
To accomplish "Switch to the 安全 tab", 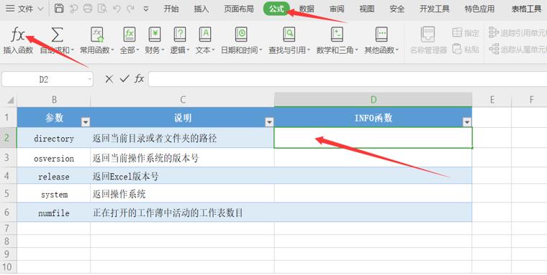I will [397, 9].
